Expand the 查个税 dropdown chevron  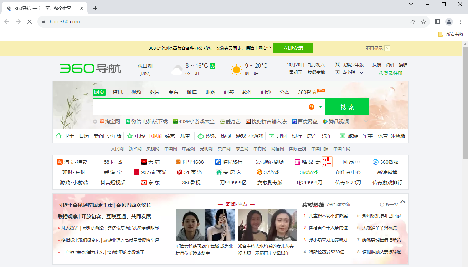(x=361, y=73)
